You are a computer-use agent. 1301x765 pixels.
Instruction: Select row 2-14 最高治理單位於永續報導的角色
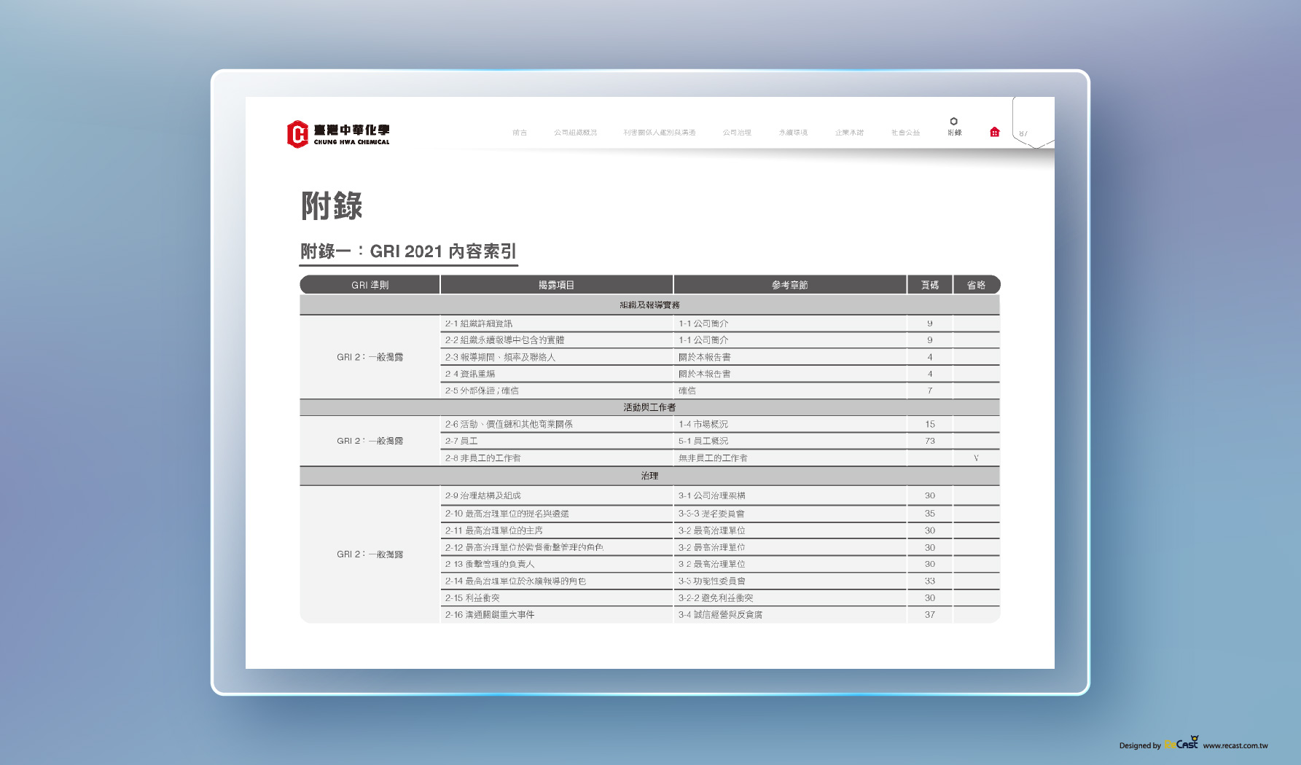pos(719,581)
